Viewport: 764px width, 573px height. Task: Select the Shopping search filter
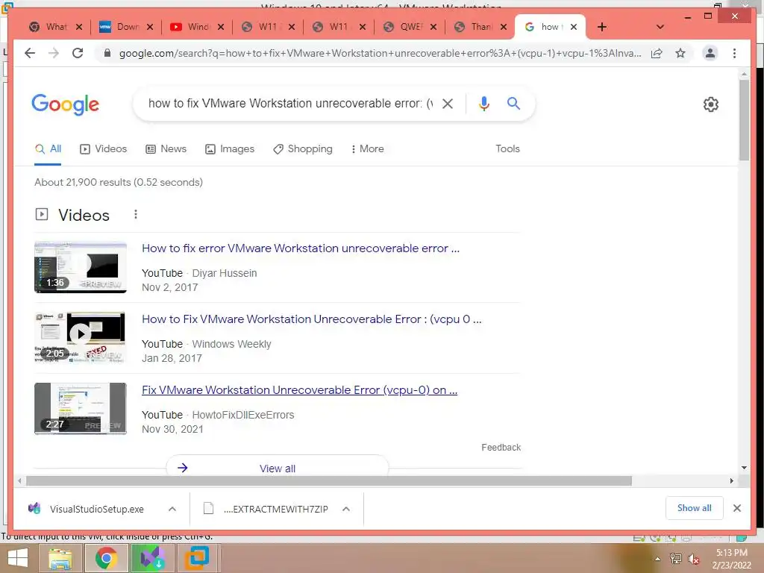[303, 149]
